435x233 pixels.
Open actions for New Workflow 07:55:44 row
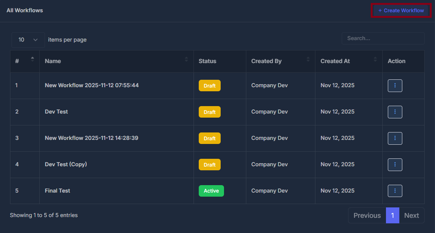pyautogui.click(x=395, y=86)
